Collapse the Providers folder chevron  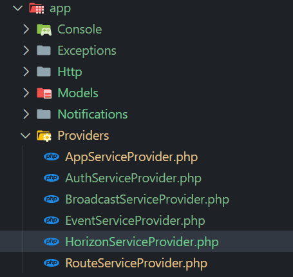point(25,135)
